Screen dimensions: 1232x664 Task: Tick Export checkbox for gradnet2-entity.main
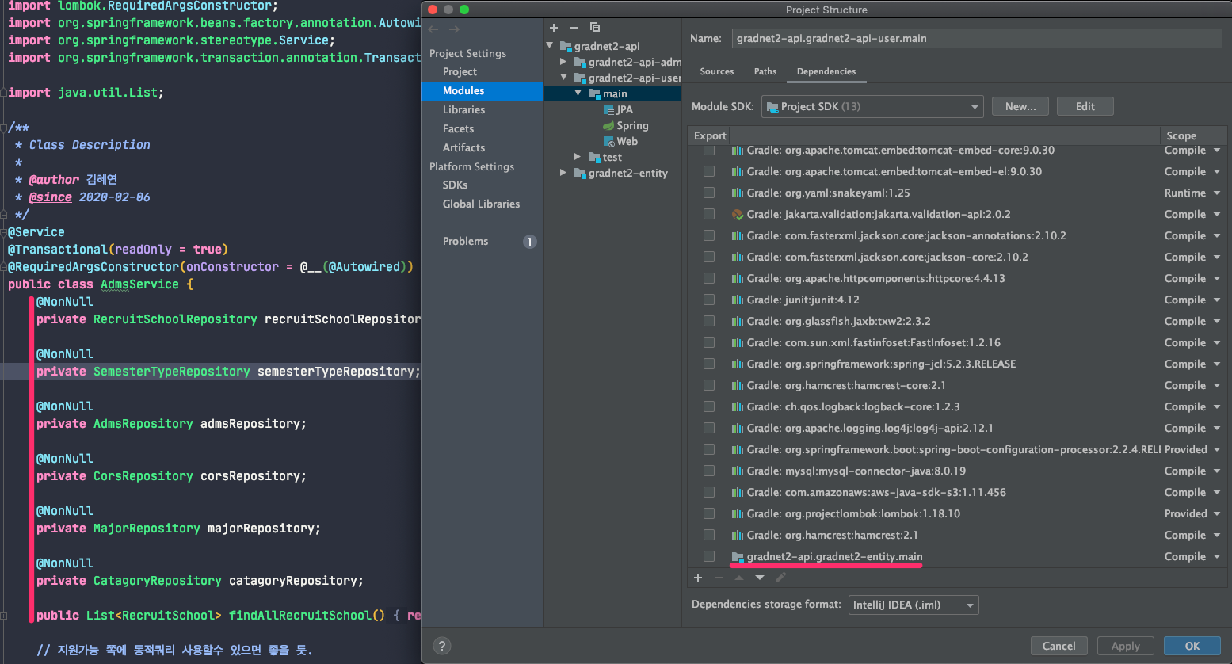[709, 556]
